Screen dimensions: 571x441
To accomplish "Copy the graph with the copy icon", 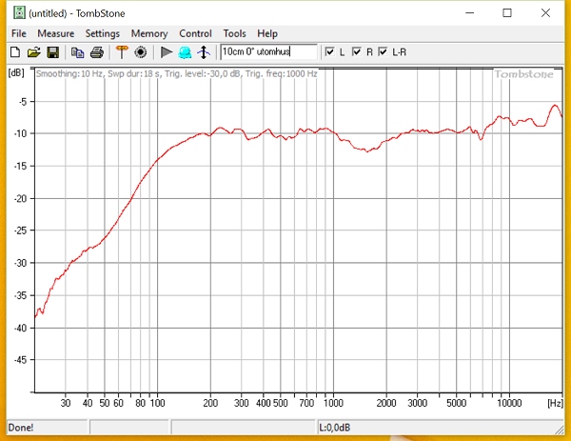I will pyautogui.click(x=77, y=52).
